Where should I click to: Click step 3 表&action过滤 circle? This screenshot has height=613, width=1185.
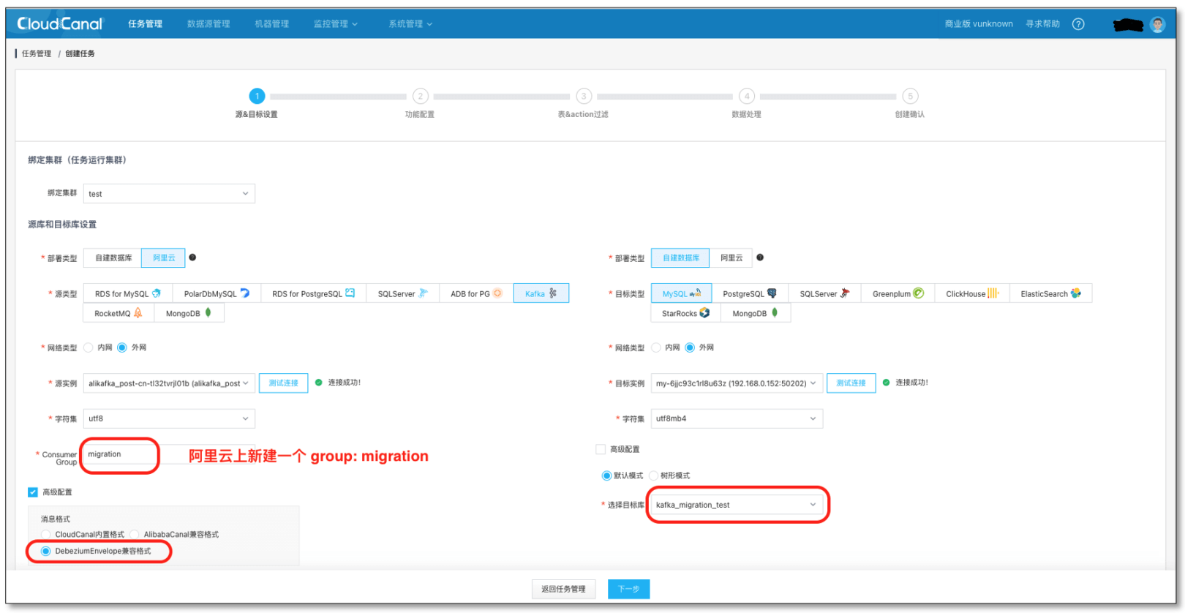coord(584,96)
